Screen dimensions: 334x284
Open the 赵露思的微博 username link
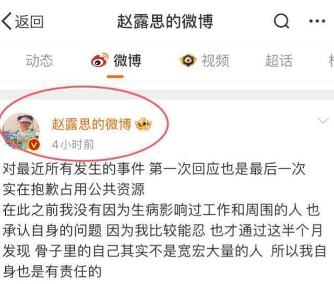91,124
